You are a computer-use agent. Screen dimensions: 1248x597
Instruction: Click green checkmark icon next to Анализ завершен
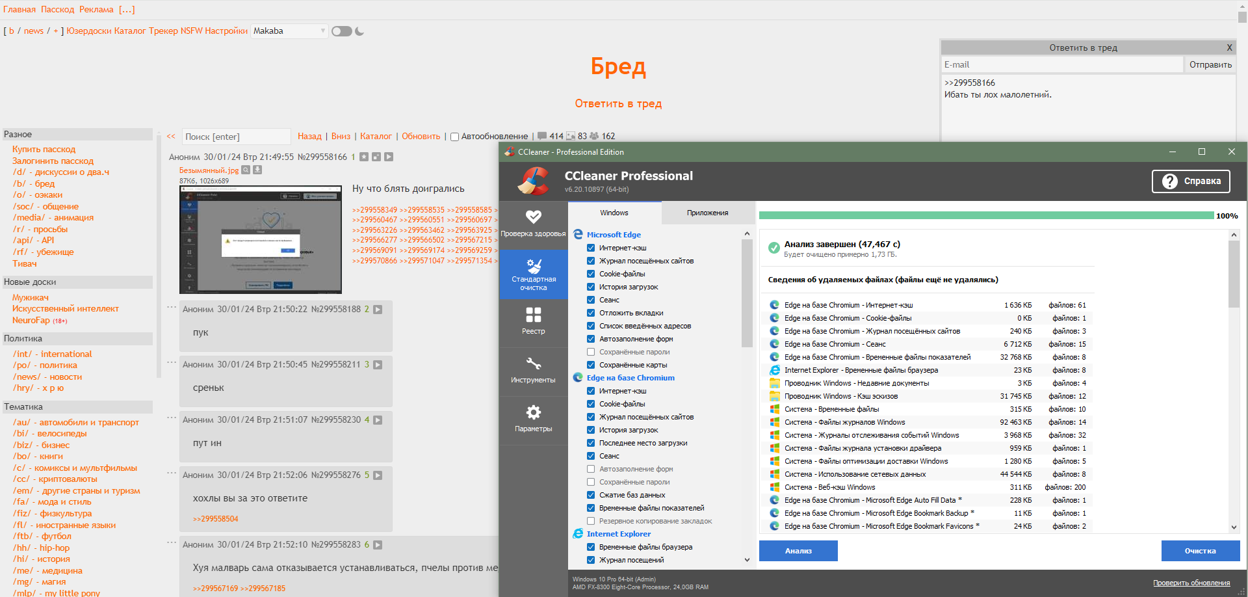click(x=773, y=248)
